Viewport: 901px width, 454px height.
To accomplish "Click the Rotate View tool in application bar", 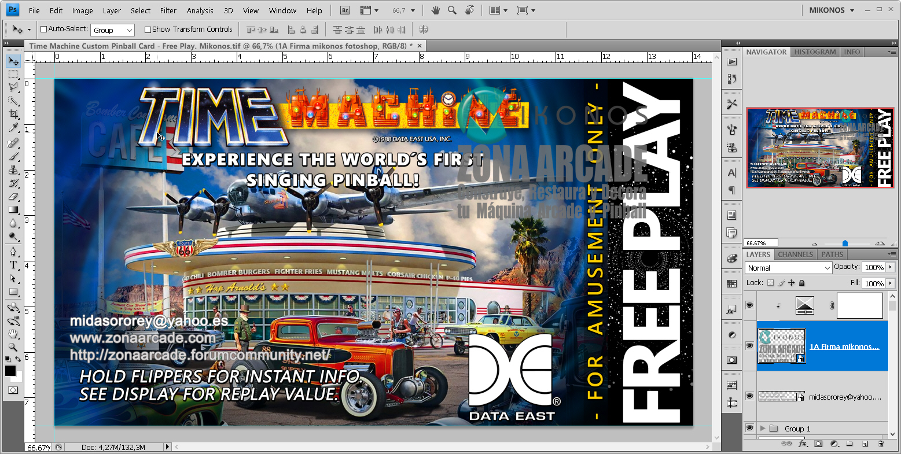I will tap(469, 10).
